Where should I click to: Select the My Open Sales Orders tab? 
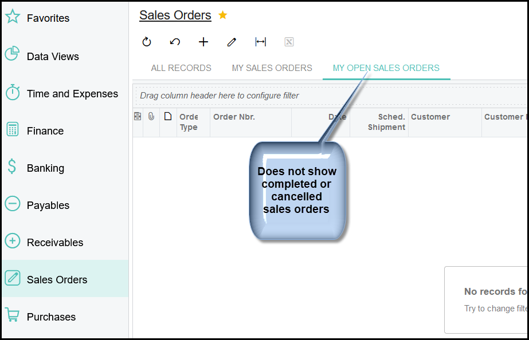coord(386,68)
